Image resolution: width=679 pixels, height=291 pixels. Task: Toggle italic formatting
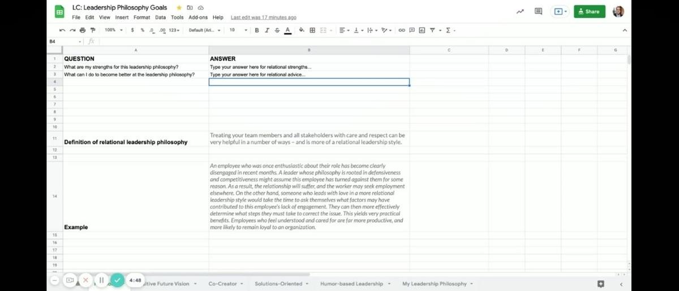(267, 30)
